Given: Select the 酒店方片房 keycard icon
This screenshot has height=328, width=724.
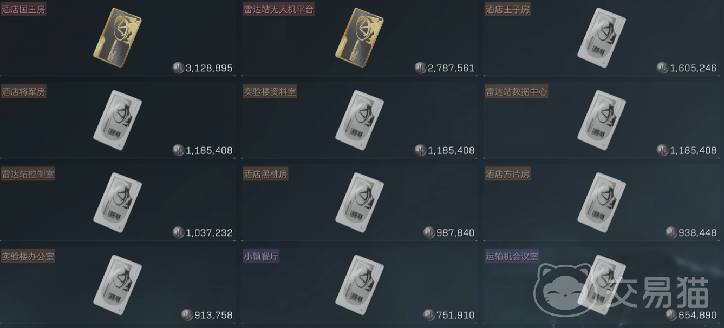Looking at the screenshot, I should click(602, 203).
